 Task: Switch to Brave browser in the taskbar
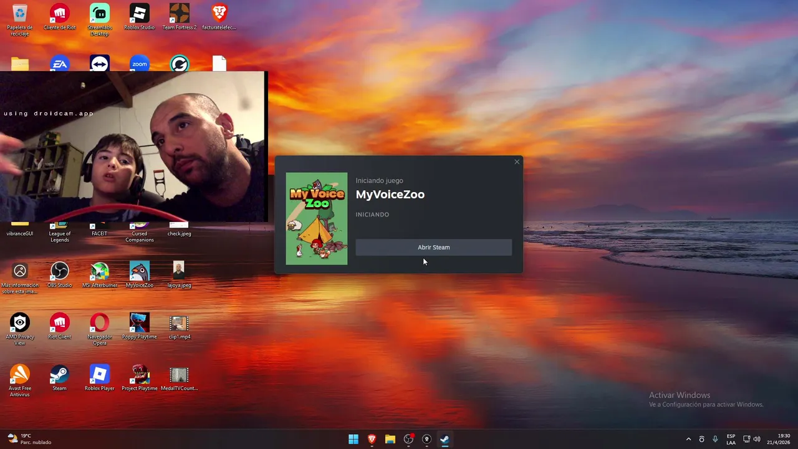pos(372,439)
